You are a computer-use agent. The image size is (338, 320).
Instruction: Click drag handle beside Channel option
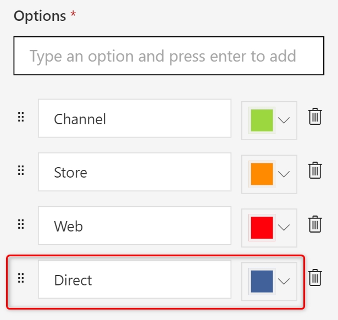point(21,117)
